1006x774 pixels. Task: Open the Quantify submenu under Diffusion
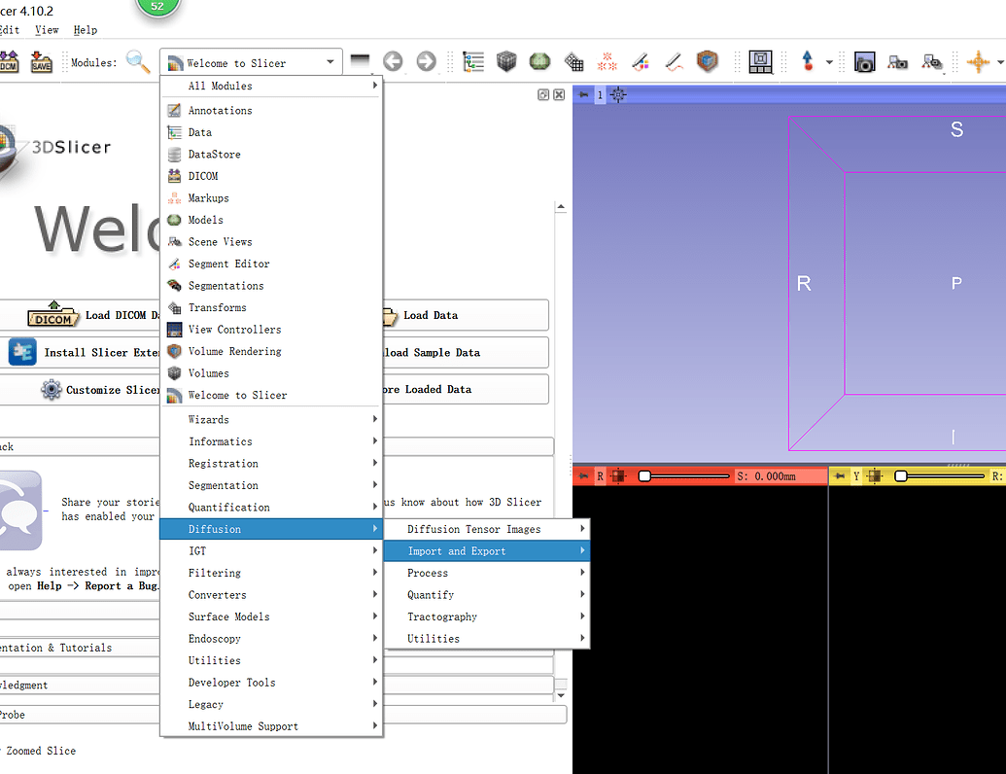click(486, 594)
